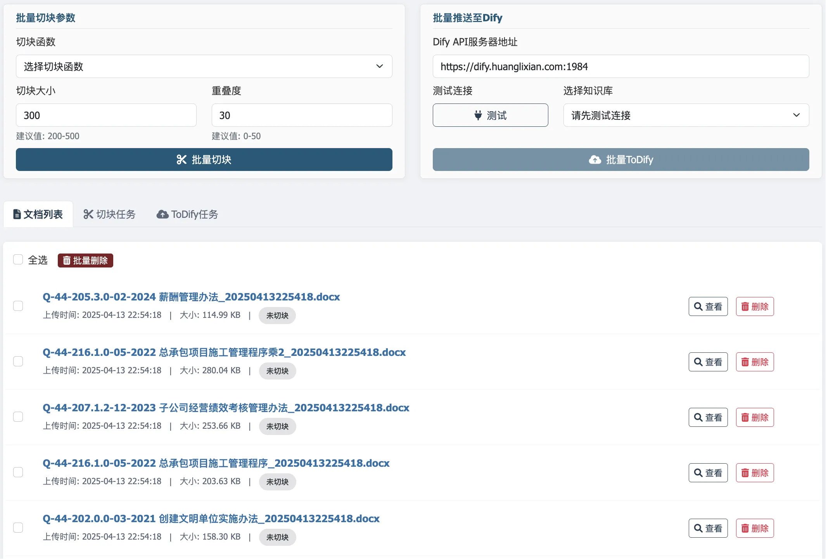Click the scissors icon in 切块任务 tab
826x559 pixels.
(x=88, y=214)
